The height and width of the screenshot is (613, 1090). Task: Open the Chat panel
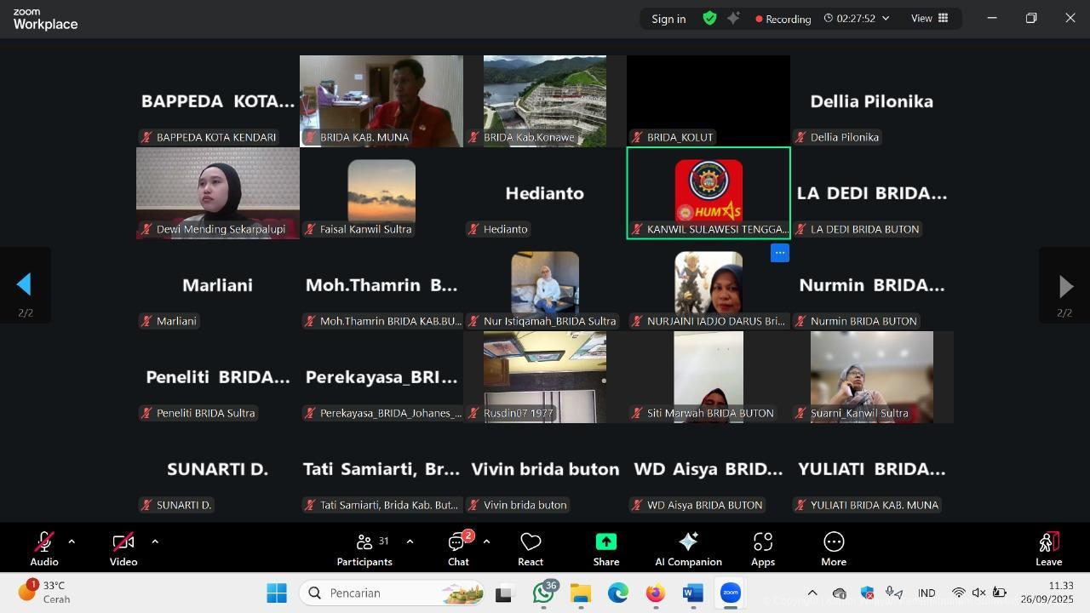(458, 549)
